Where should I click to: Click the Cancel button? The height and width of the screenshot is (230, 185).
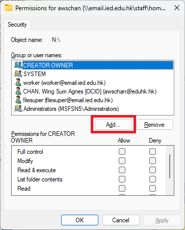(x=121, y=220)
